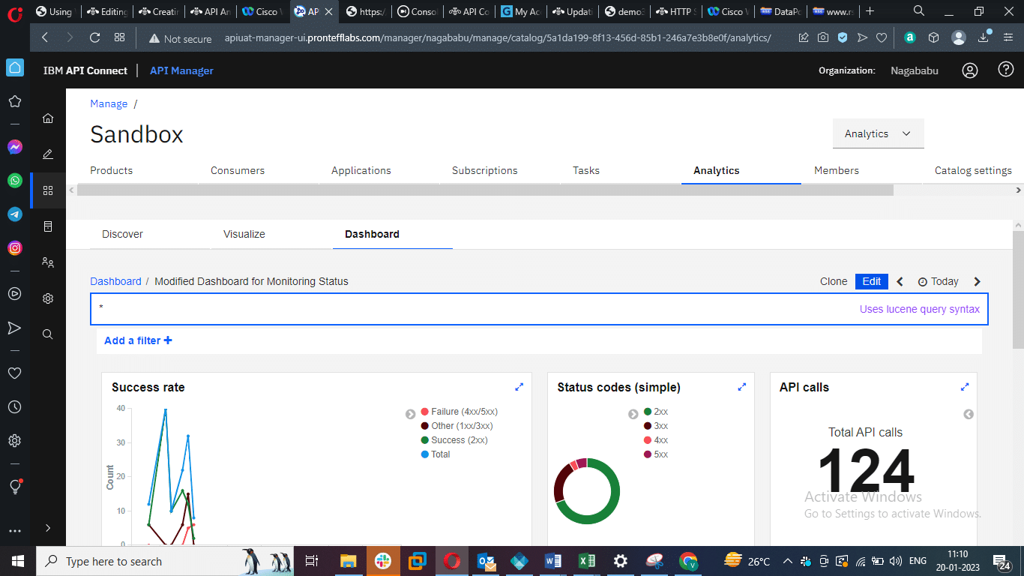Toggle the 4xx status code legend entry

click(x=656, y=440)
